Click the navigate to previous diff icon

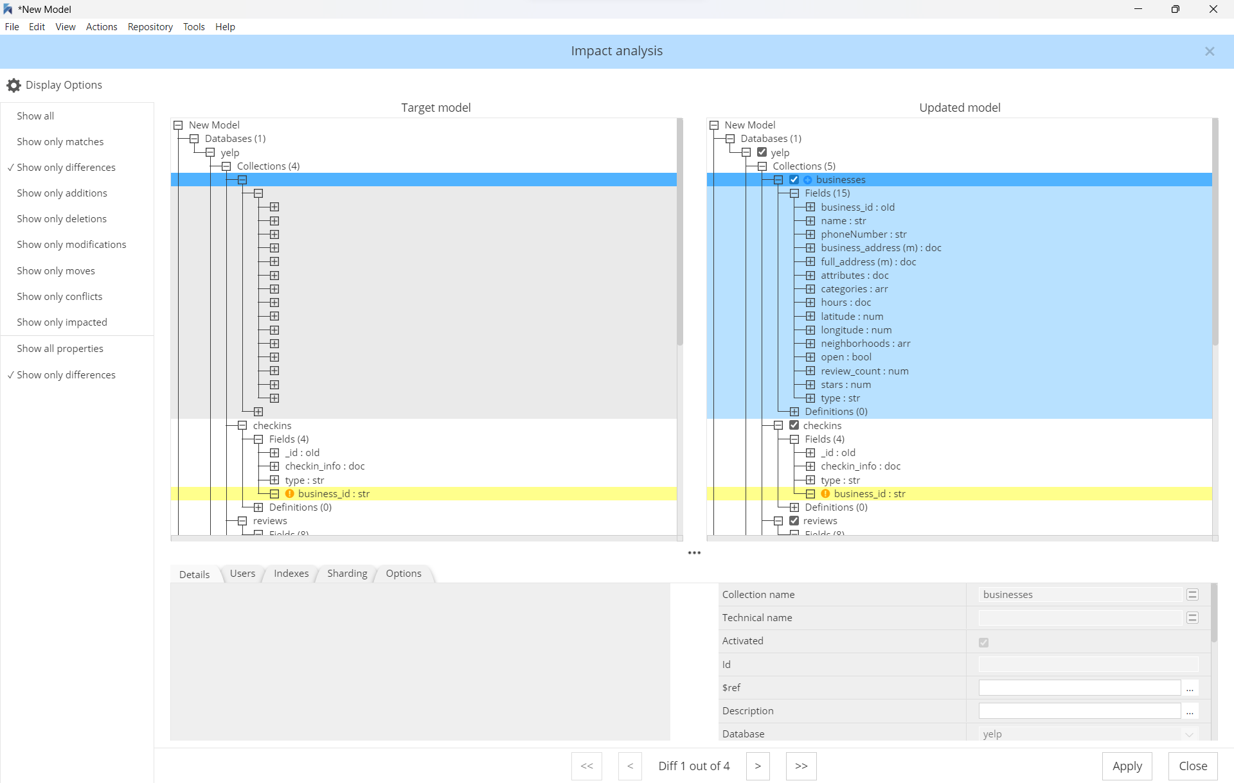pyautogui.click(x=630, y=766)
